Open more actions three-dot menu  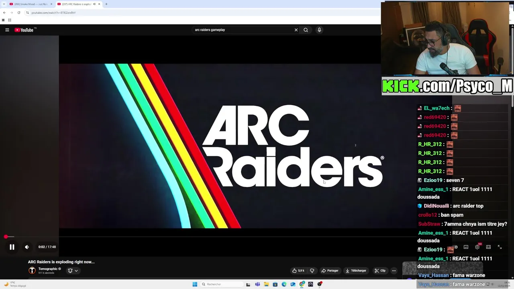coord(394,271)
